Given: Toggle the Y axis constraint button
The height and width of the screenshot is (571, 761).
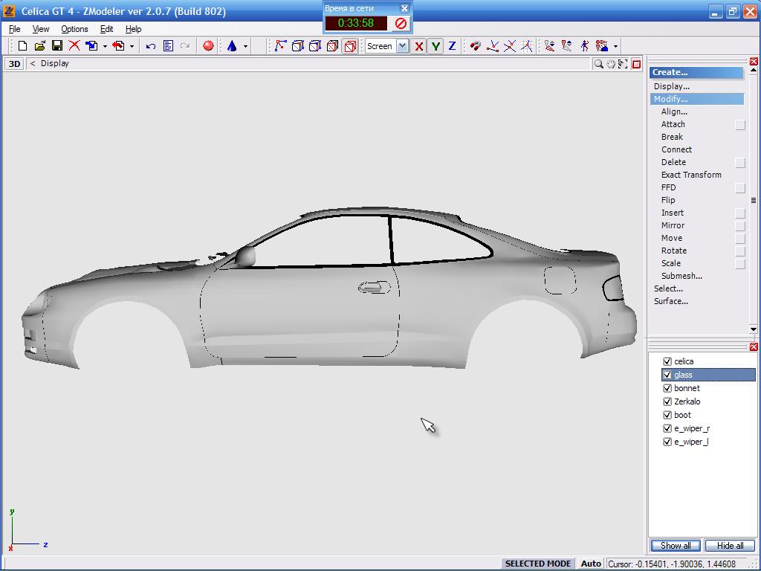Looking at the screenshot, I should (435, 46).
